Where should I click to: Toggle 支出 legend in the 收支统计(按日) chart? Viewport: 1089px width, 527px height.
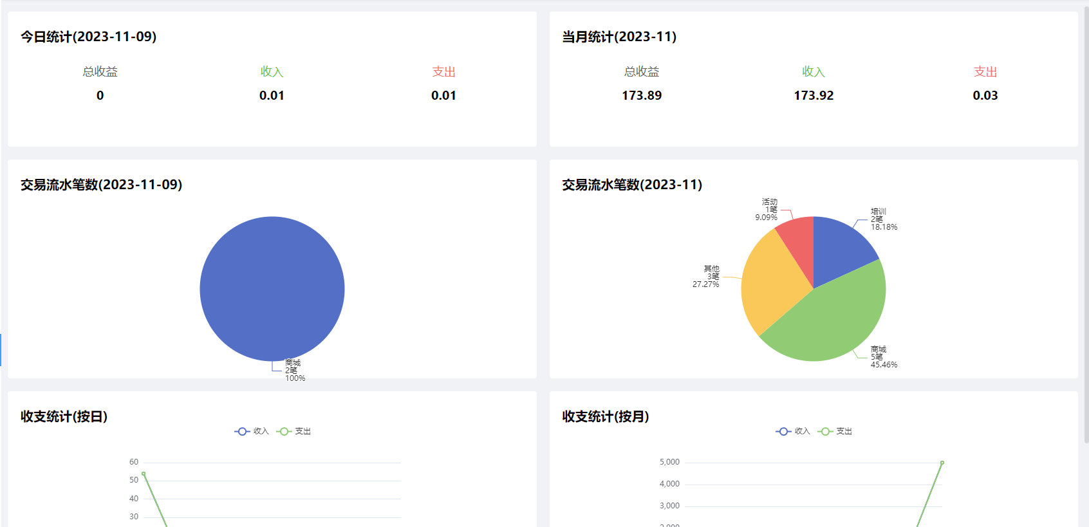pyautogui.click(x=293, y=431)
